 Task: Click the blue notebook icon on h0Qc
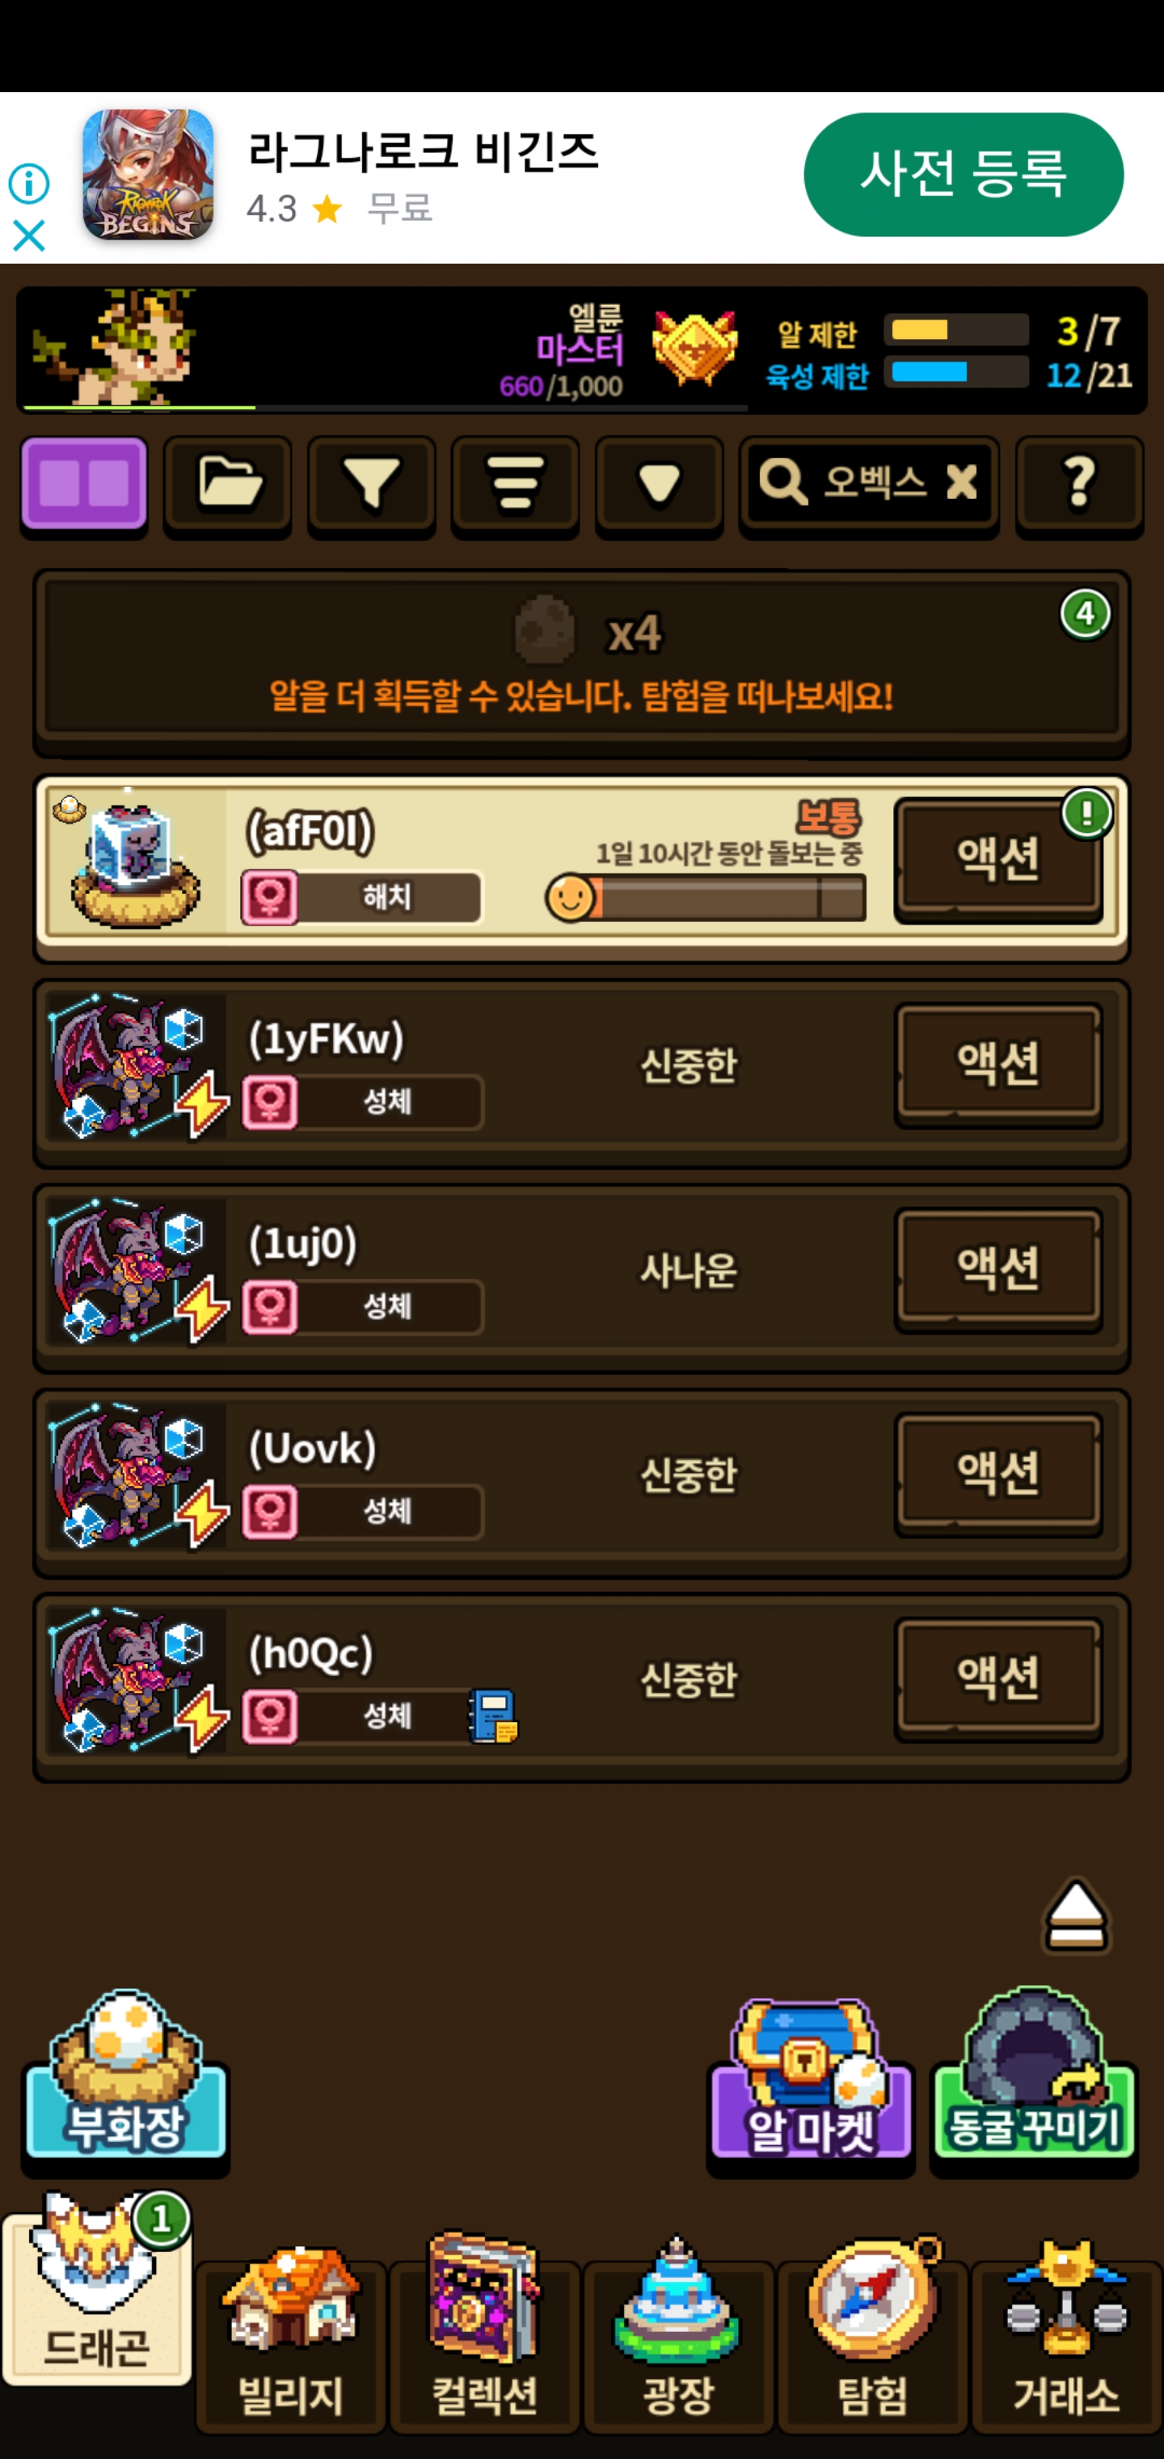coord(493,1716)
